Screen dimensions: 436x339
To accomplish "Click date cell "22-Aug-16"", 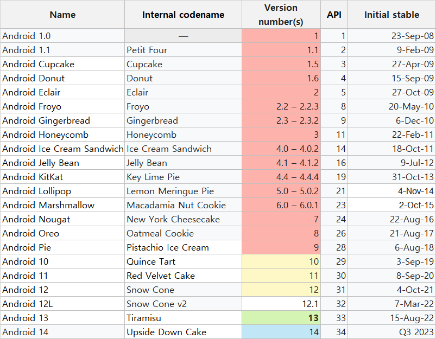I will [x=392, y=219].
